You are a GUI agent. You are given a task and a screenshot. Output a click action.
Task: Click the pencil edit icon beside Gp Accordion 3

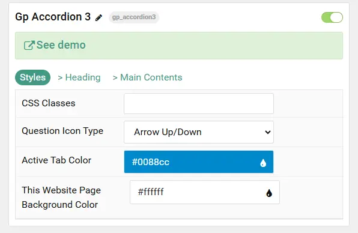point(99,17)
